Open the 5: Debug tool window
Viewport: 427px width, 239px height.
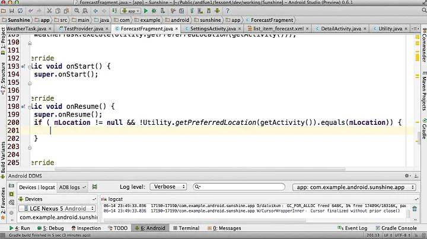coord(50,228)
